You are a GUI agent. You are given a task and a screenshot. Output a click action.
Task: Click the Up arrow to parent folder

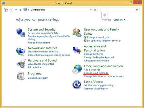(x=20, y=10)
